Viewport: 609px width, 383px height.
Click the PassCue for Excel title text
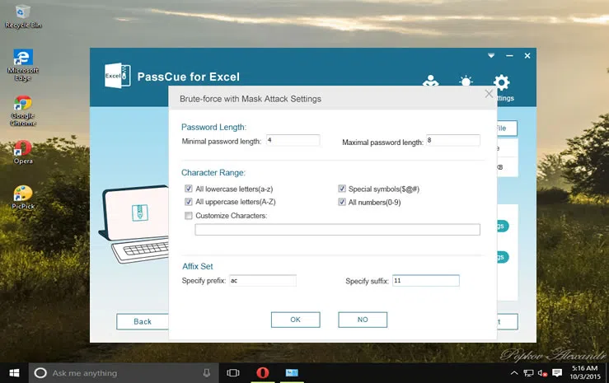coord(189,77)
